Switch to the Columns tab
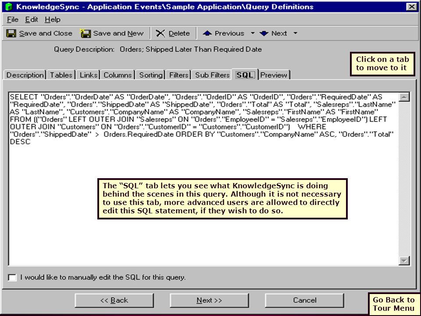 tap(118, 75)
